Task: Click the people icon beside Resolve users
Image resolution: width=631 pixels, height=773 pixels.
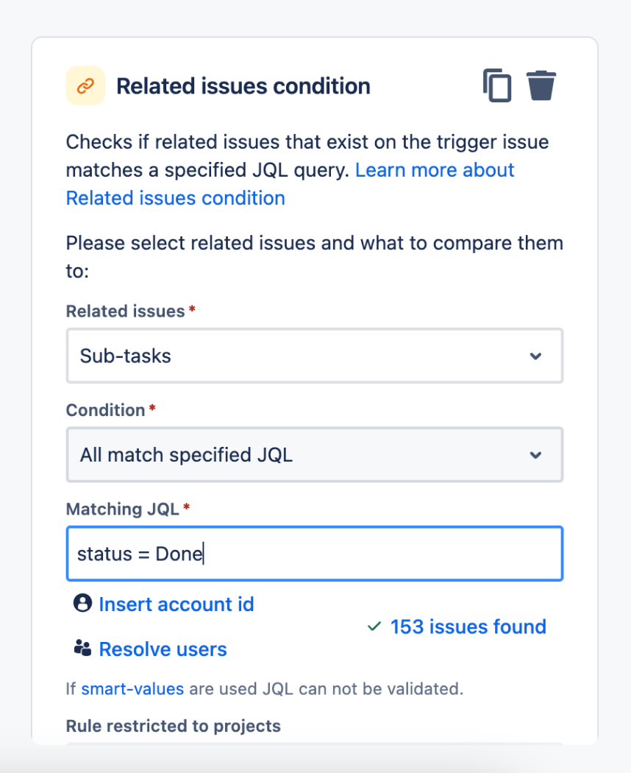Action: tap(82, 649)
